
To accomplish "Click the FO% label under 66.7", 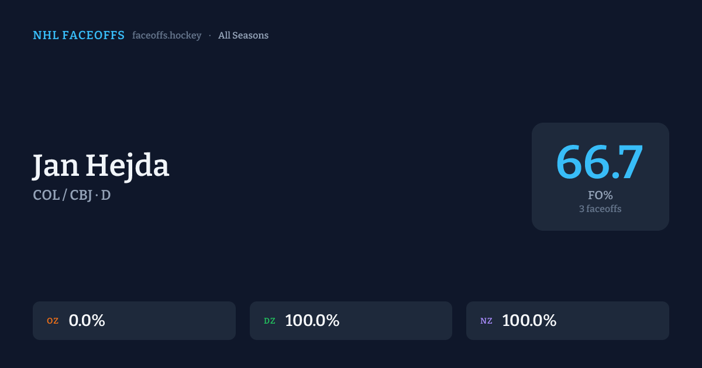I will [x=600, y=195].
